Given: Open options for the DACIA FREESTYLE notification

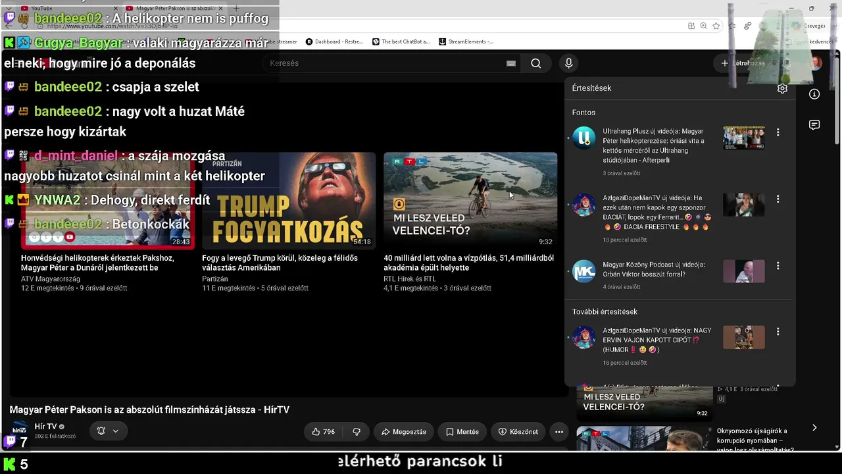Looking at the screenshot, I should 778,199.
